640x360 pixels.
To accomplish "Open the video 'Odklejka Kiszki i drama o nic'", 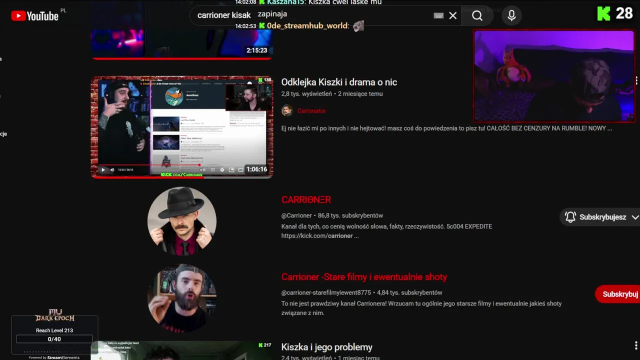I will click(x=339, y=82).
